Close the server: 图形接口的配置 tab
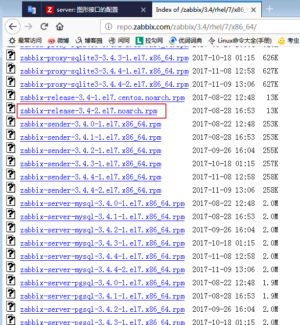The height and width of the screenshot is (325, 300). point(143,10)
